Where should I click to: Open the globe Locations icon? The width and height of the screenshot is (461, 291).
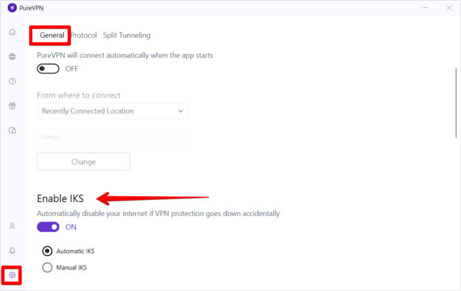coord(12,56)
